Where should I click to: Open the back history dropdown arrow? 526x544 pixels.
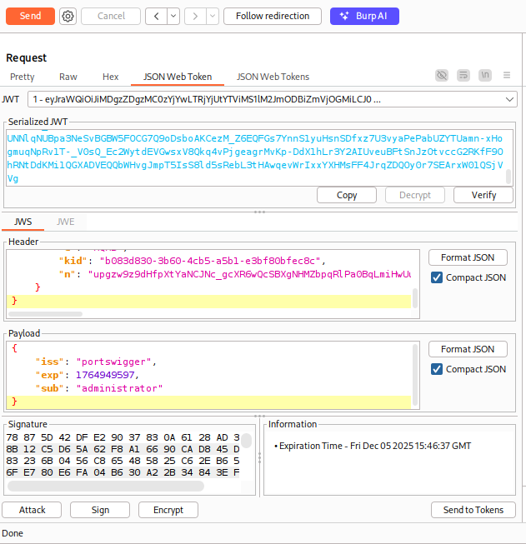click(173, 16)
